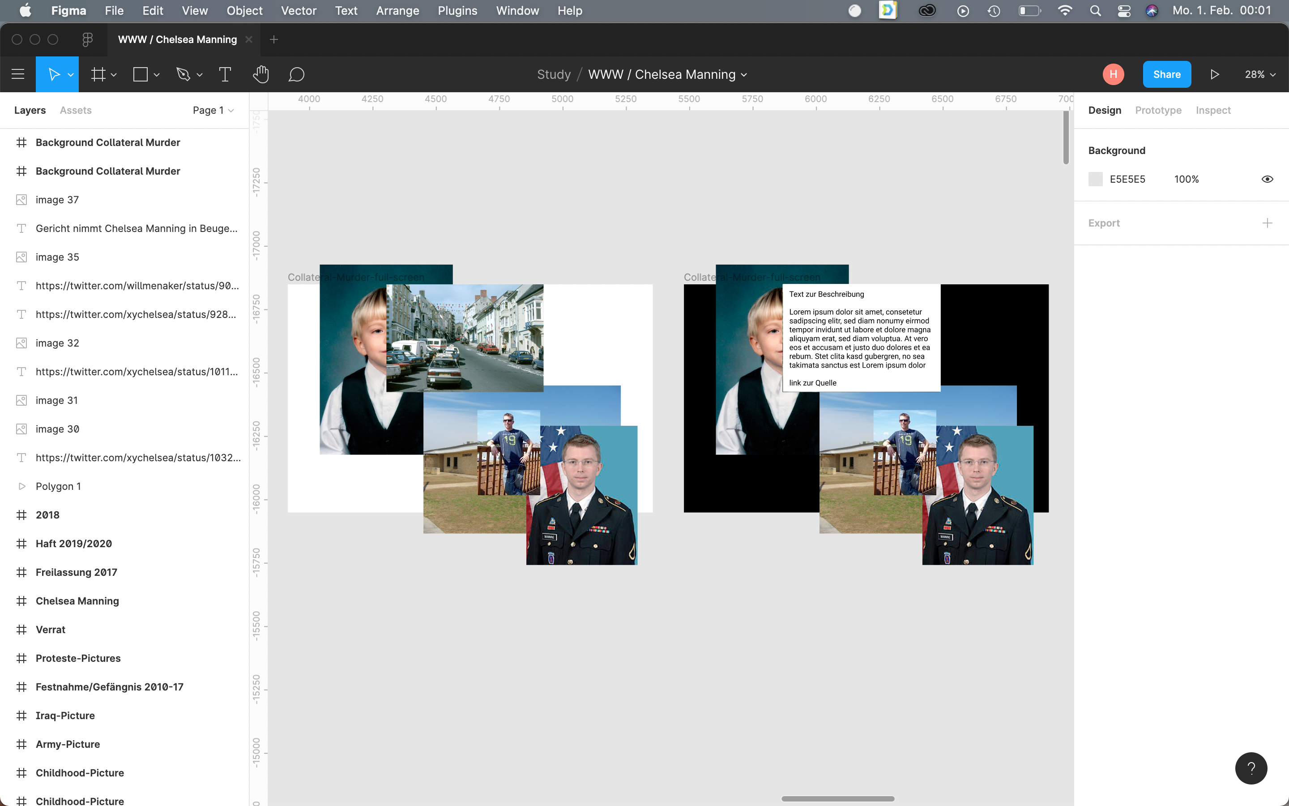Open file name dropdown chevron
Viewport: 1289px width, 806px height.
(x=744, y=75)
